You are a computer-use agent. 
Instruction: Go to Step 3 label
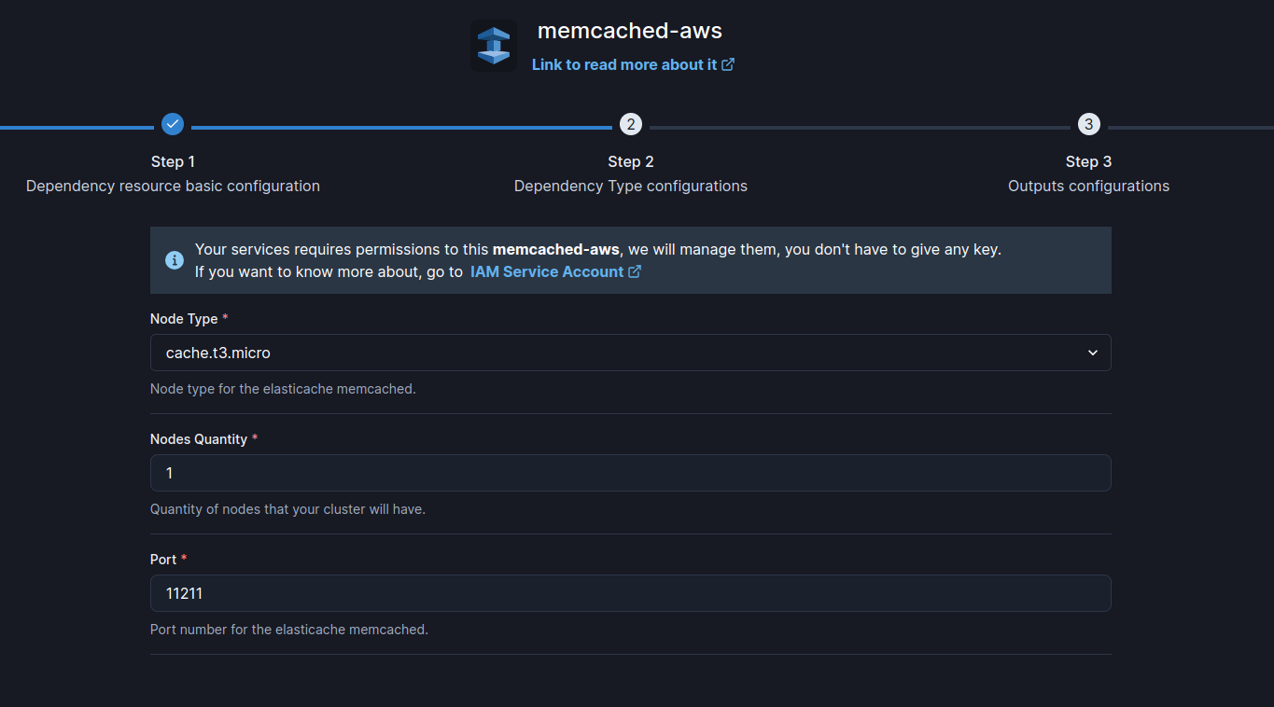pyautogui.click(x=1088, y=161)
